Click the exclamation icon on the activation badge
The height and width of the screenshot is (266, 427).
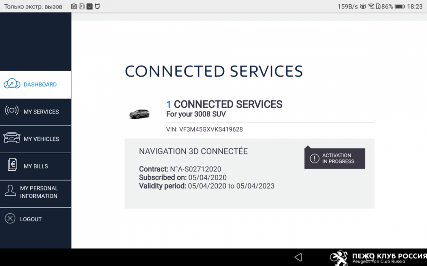315,158
